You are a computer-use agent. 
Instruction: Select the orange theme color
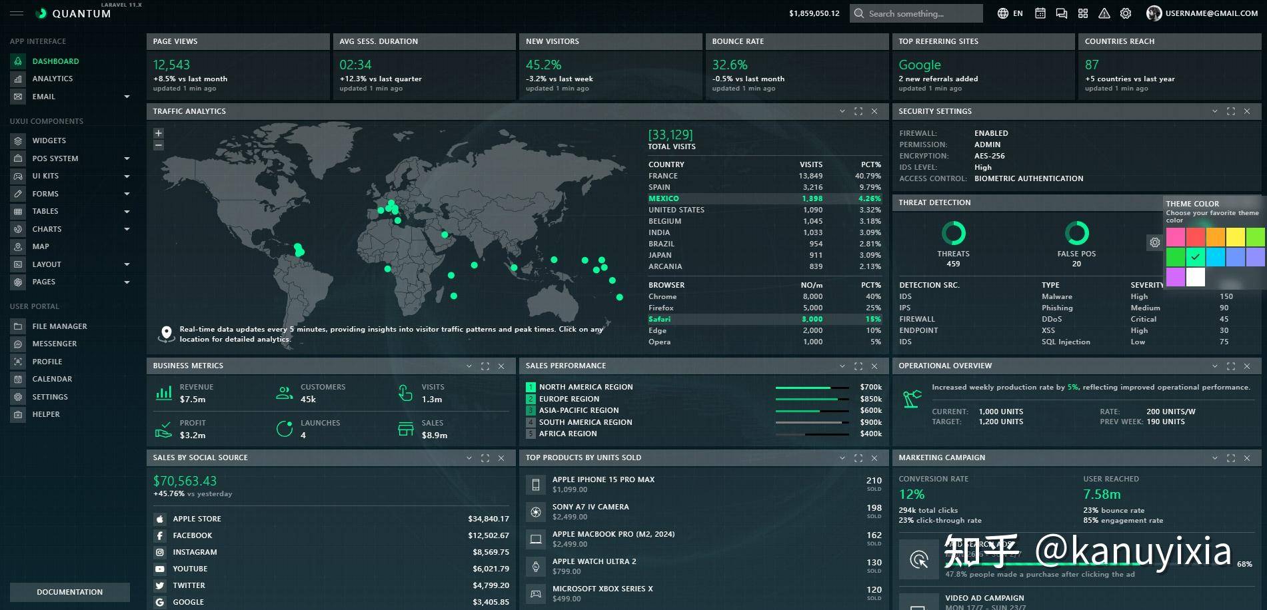pos(1216,236)
